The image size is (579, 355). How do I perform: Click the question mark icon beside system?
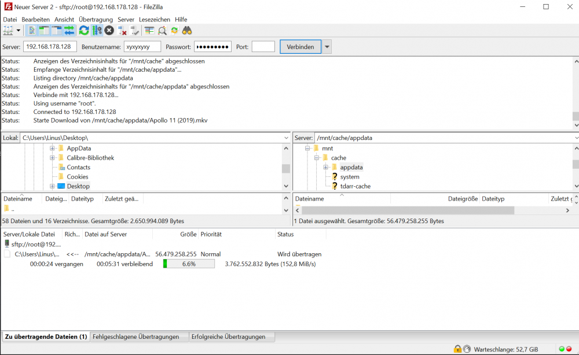335,176
